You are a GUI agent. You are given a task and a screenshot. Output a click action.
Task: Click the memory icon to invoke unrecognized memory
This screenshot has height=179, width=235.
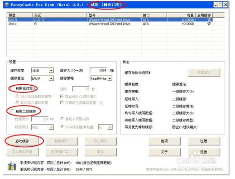pyautogui.click(x=12, y=166)
